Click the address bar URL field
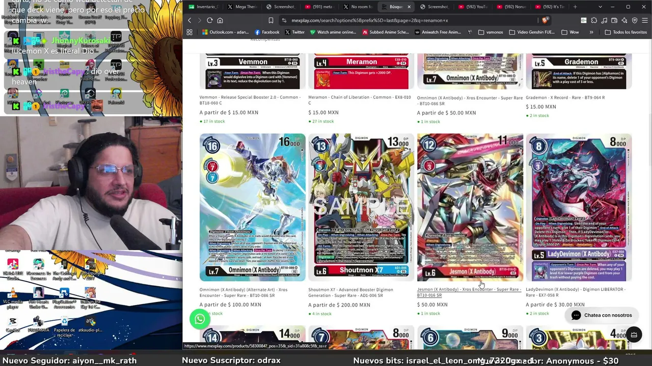The width and height of the screenshot is (652, 366). [x=407, y=20]
